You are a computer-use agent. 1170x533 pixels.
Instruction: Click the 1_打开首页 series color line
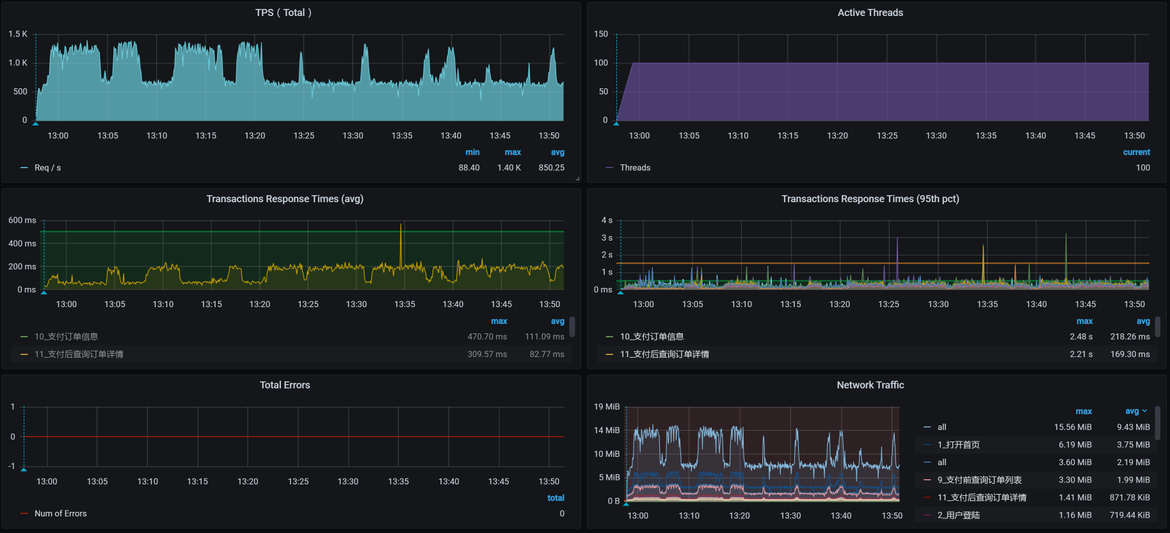click(927, 445)
